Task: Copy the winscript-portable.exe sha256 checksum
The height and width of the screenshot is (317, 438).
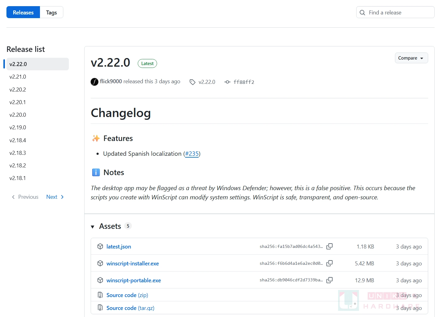Action: tap(329, 280)
